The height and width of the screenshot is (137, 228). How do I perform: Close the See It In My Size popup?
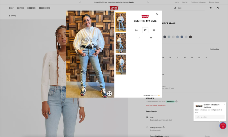[157, 14]
